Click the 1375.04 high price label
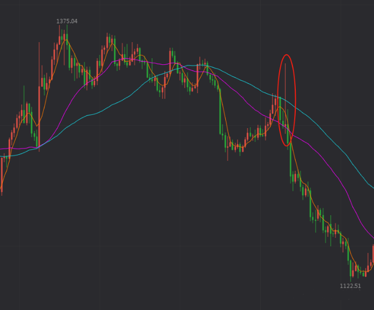374x310 pixels. (x=67, y=21)
